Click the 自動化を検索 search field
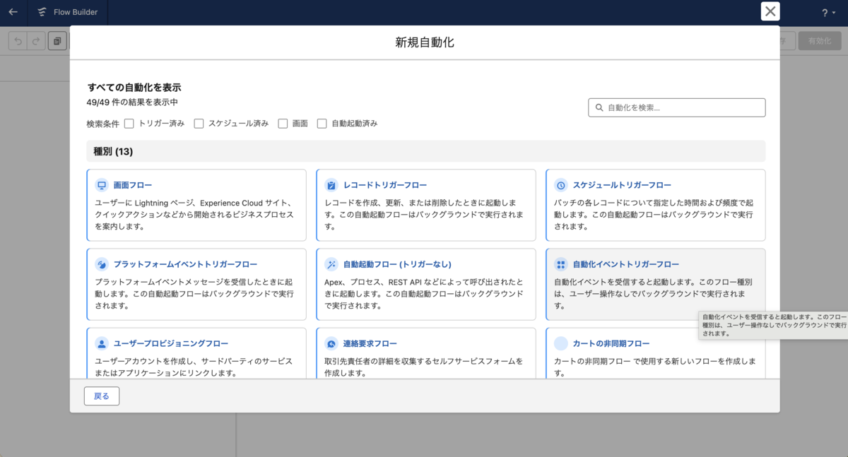 click(677, 107)
